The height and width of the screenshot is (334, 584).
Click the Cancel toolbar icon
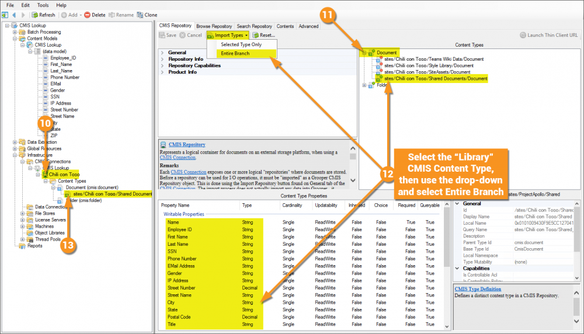click(182, 35)
